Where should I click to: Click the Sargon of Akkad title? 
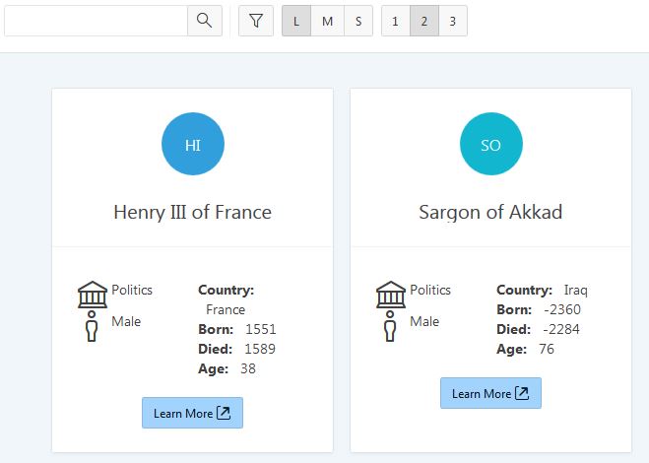490,212
